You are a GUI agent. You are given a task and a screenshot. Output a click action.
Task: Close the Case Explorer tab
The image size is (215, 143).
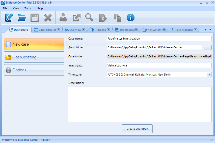point(58,30)
